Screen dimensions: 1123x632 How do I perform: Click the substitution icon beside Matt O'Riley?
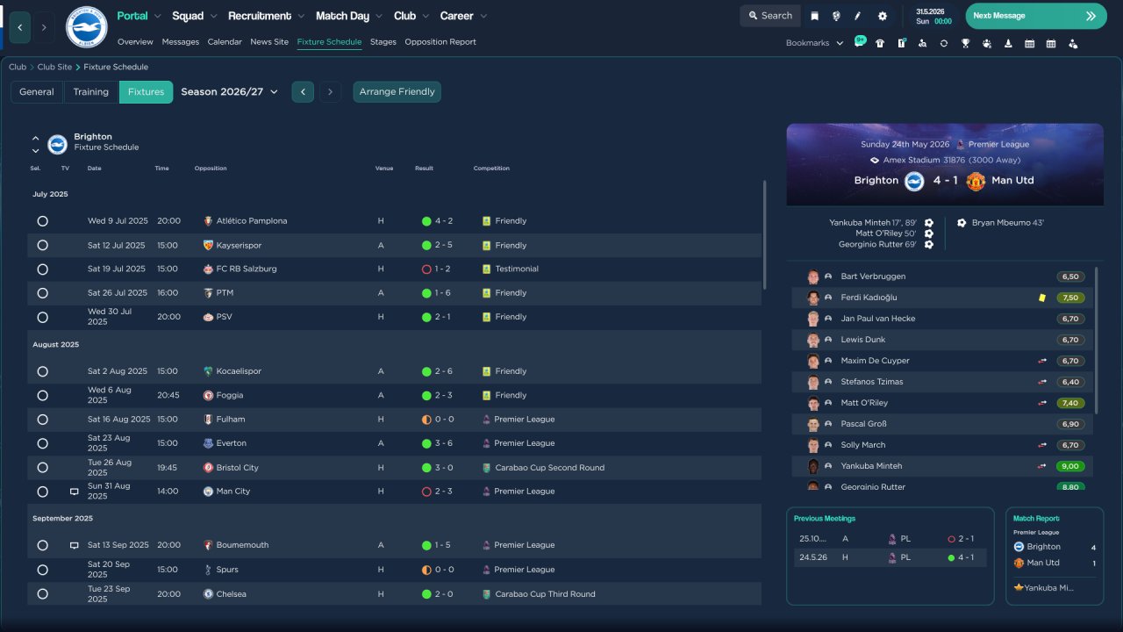pos(1042,403)
